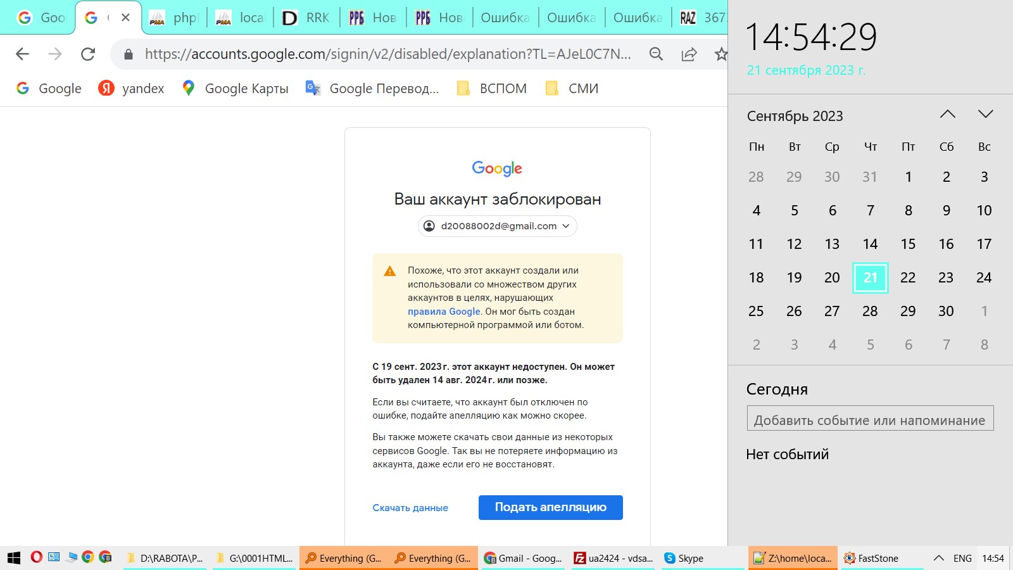Image resolution: width=1013 pixels, height=570 pixels.
Task: Click the Подать апелляцию button
Action: [551, 507]
